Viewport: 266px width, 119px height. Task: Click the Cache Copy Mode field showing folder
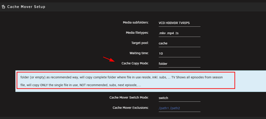(180, 64)
